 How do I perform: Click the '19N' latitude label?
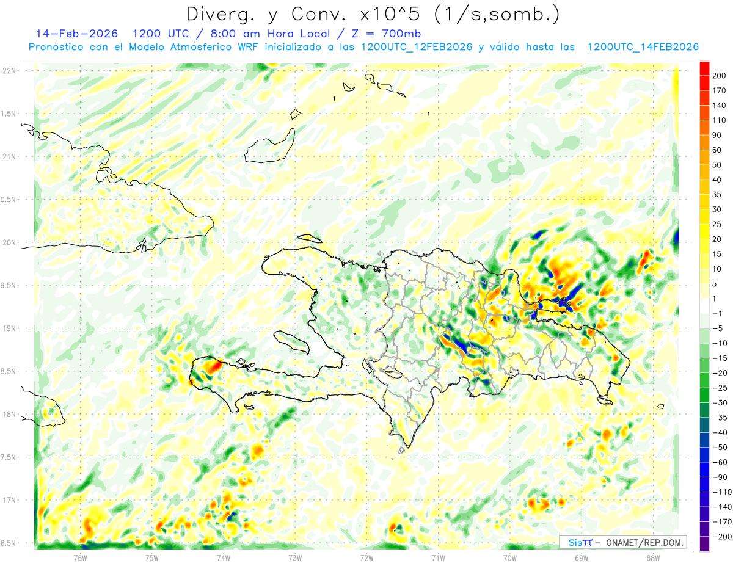[9, 328]
